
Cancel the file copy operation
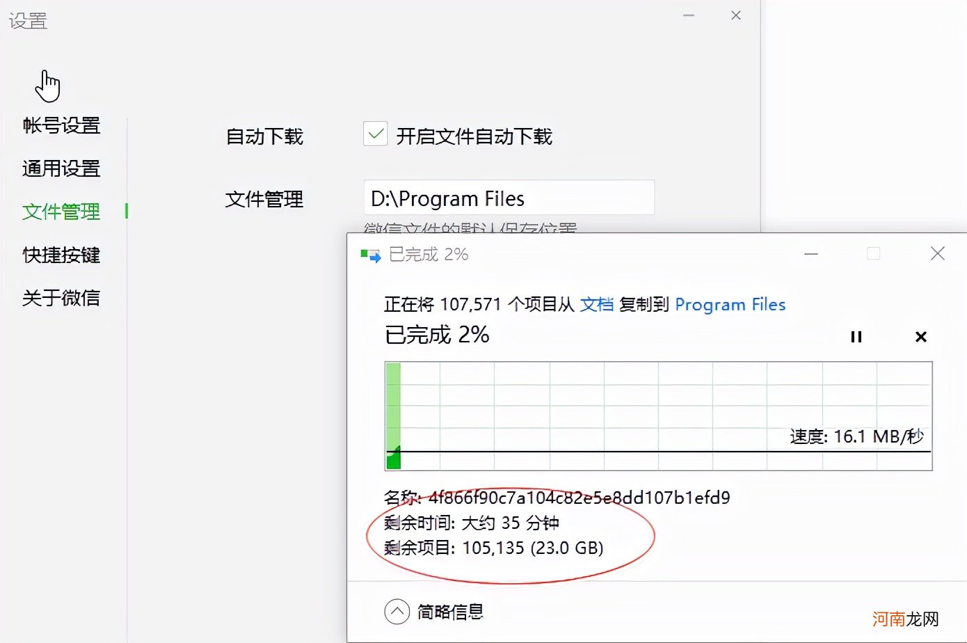[x=921, y=337]
